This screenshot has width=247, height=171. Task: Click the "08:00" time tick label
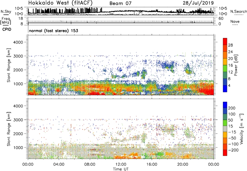click(x=90, y=165)
